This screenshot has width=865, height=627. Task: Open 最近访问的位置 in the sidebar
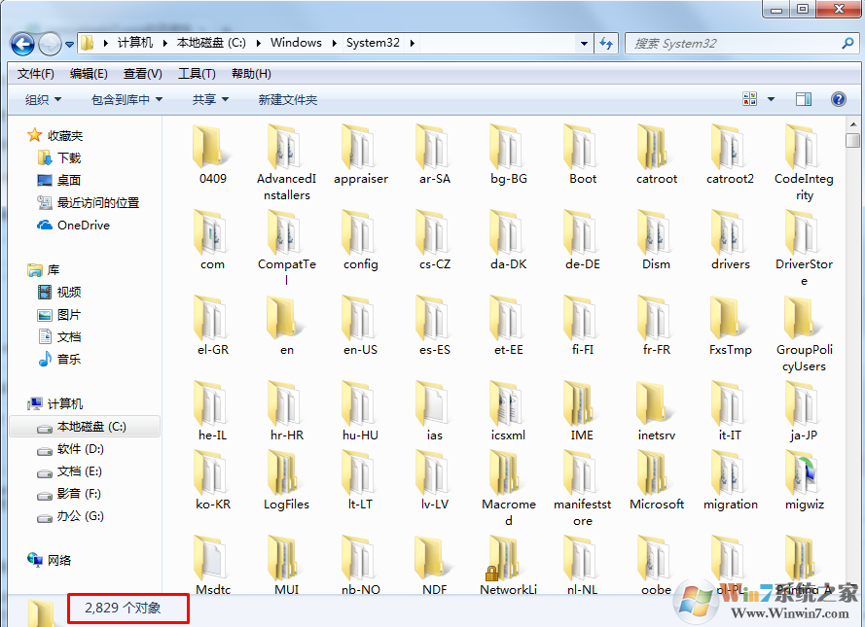(98, 203)
